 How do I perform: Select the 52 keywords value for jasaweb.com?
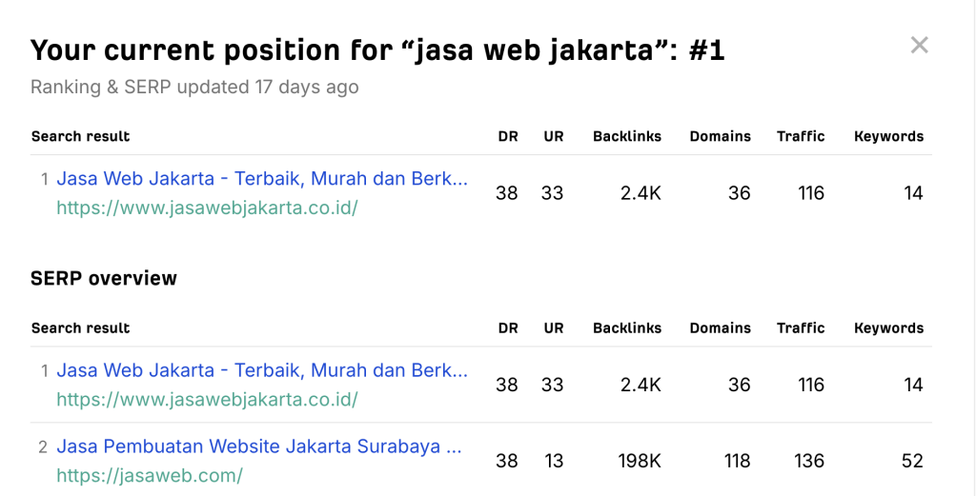point(912,461)
